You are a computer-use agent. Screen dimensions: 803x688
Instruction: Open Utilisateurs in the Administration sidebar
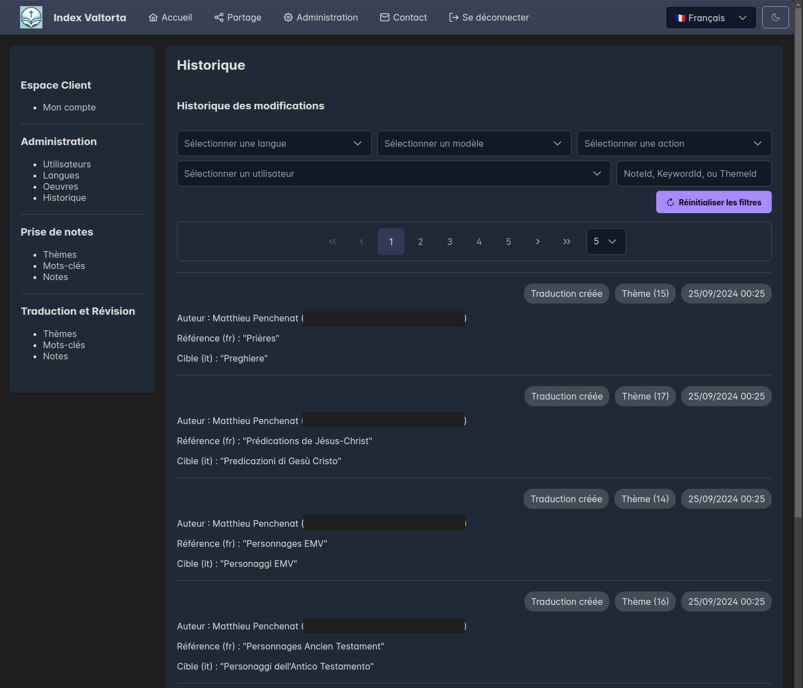pos(67,164)
